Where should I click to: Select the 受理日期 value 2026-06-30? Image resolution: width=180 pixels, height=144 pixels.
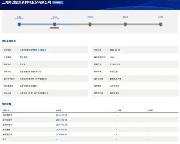point(115,50)
